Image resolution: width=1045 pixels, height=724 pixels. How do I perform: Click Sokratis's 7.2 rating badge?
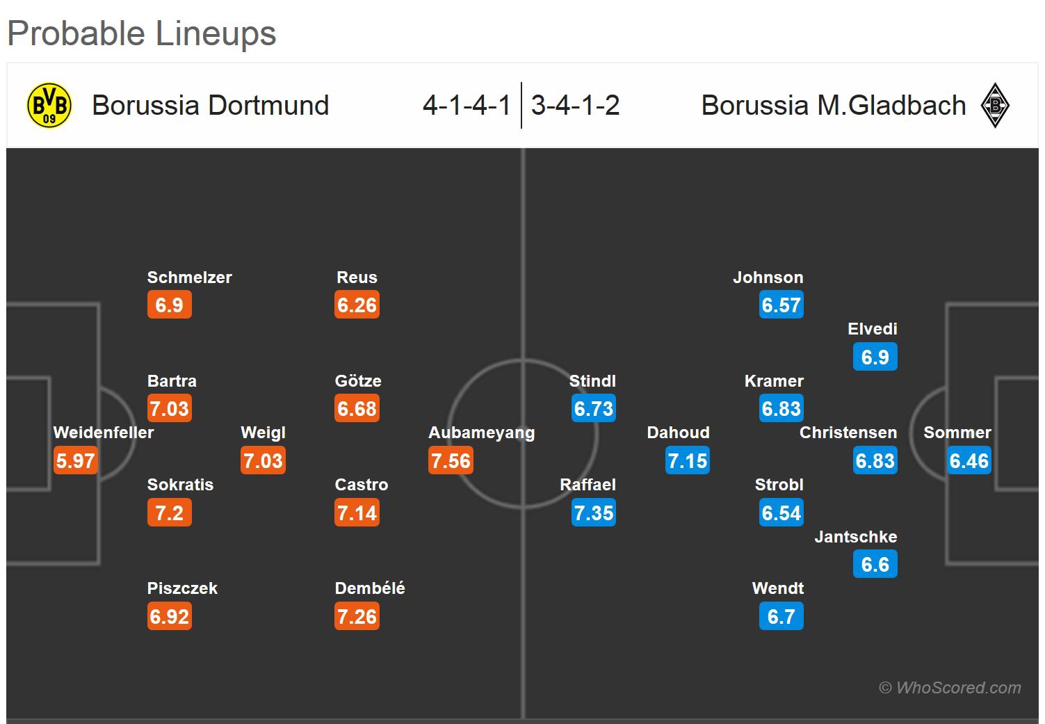pos(169,513)
